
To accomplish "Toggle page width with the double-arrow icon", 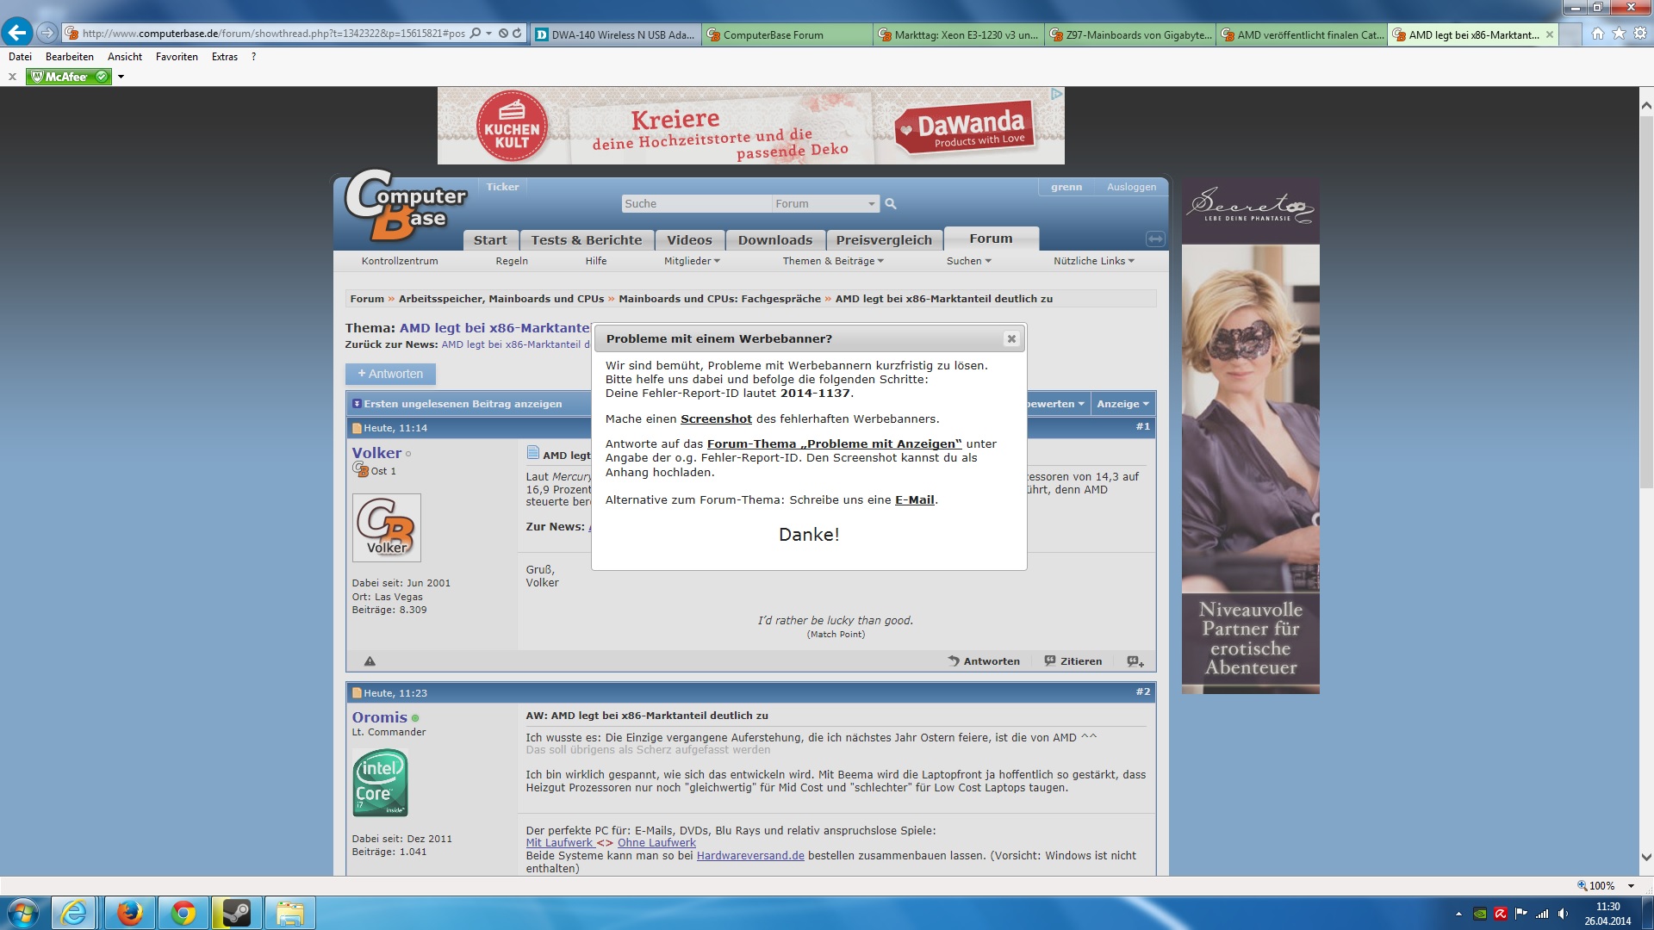I will [x=1155, y=239].
